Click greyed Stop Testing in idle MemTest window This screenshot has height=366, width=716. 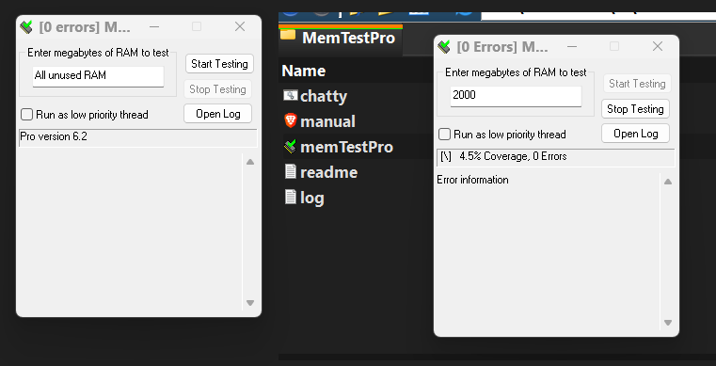tap(217, 89)
